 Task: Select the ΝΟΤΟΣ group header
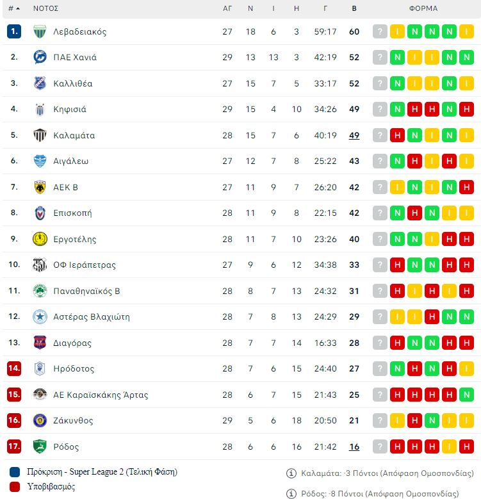click(46, 8)
